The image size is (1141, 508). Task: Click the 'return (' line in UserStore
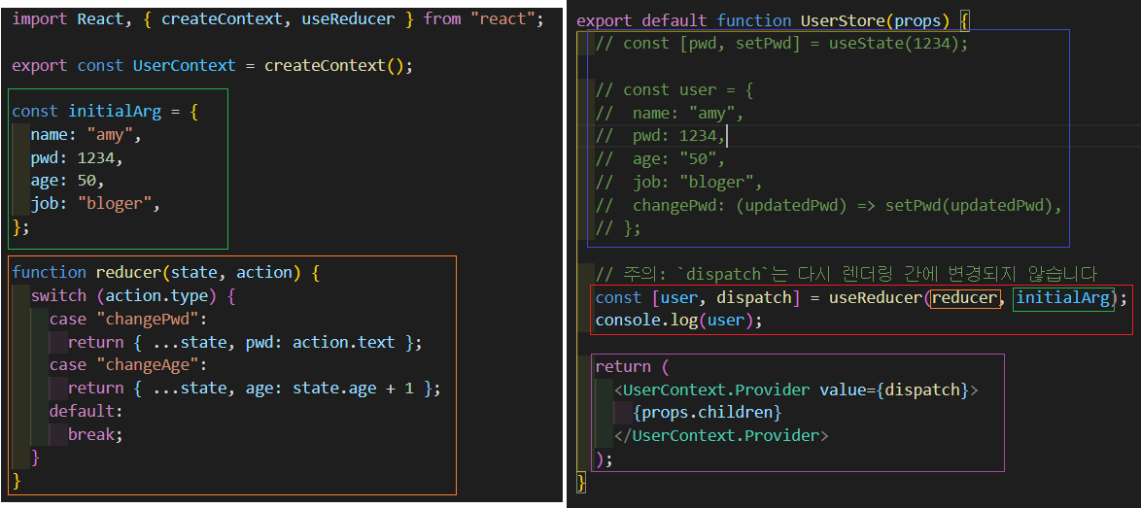point(633,367)
